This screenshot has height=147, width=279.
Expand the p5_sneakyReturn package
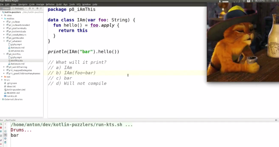point(4,35)
